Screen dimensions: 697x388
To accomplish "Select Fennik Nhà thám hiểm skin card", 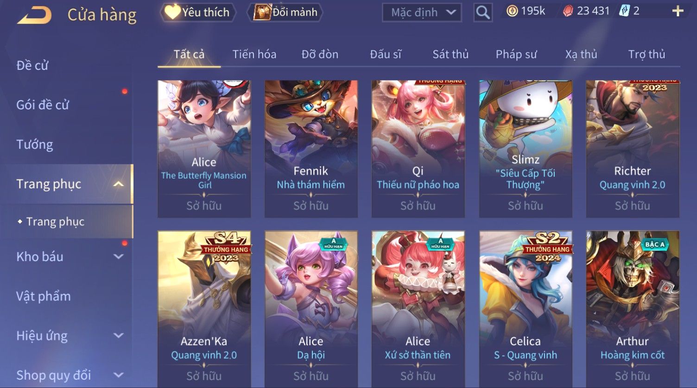I will (x=311, y=149).
